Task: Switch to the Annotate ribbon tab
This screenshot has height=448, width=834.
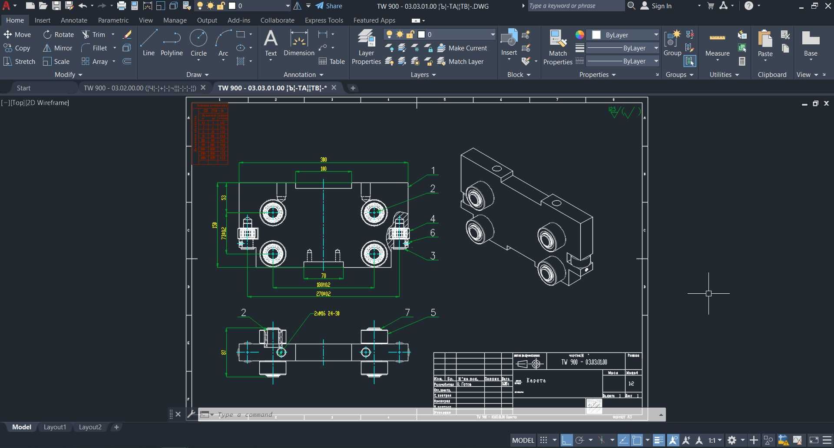Action: pyautogui.click(x=74, y=20)
